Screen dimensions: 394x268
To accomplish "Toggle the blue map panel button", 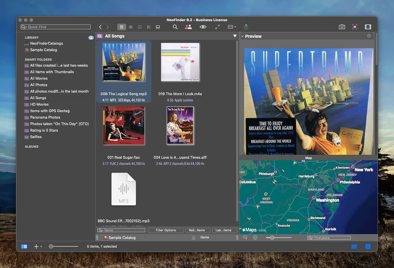I will coord(354,247).
